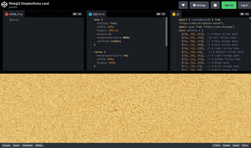Expand the HTML editor dropdown chevron
Screen dimensions: 251x148
tap(80, 14)
